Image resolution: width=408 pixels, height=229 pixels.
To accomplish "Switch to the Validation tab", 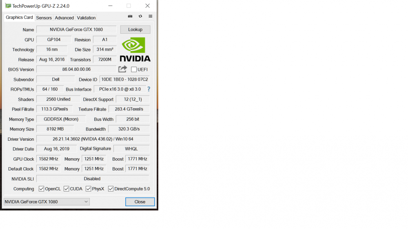I will tap(86, 18).
